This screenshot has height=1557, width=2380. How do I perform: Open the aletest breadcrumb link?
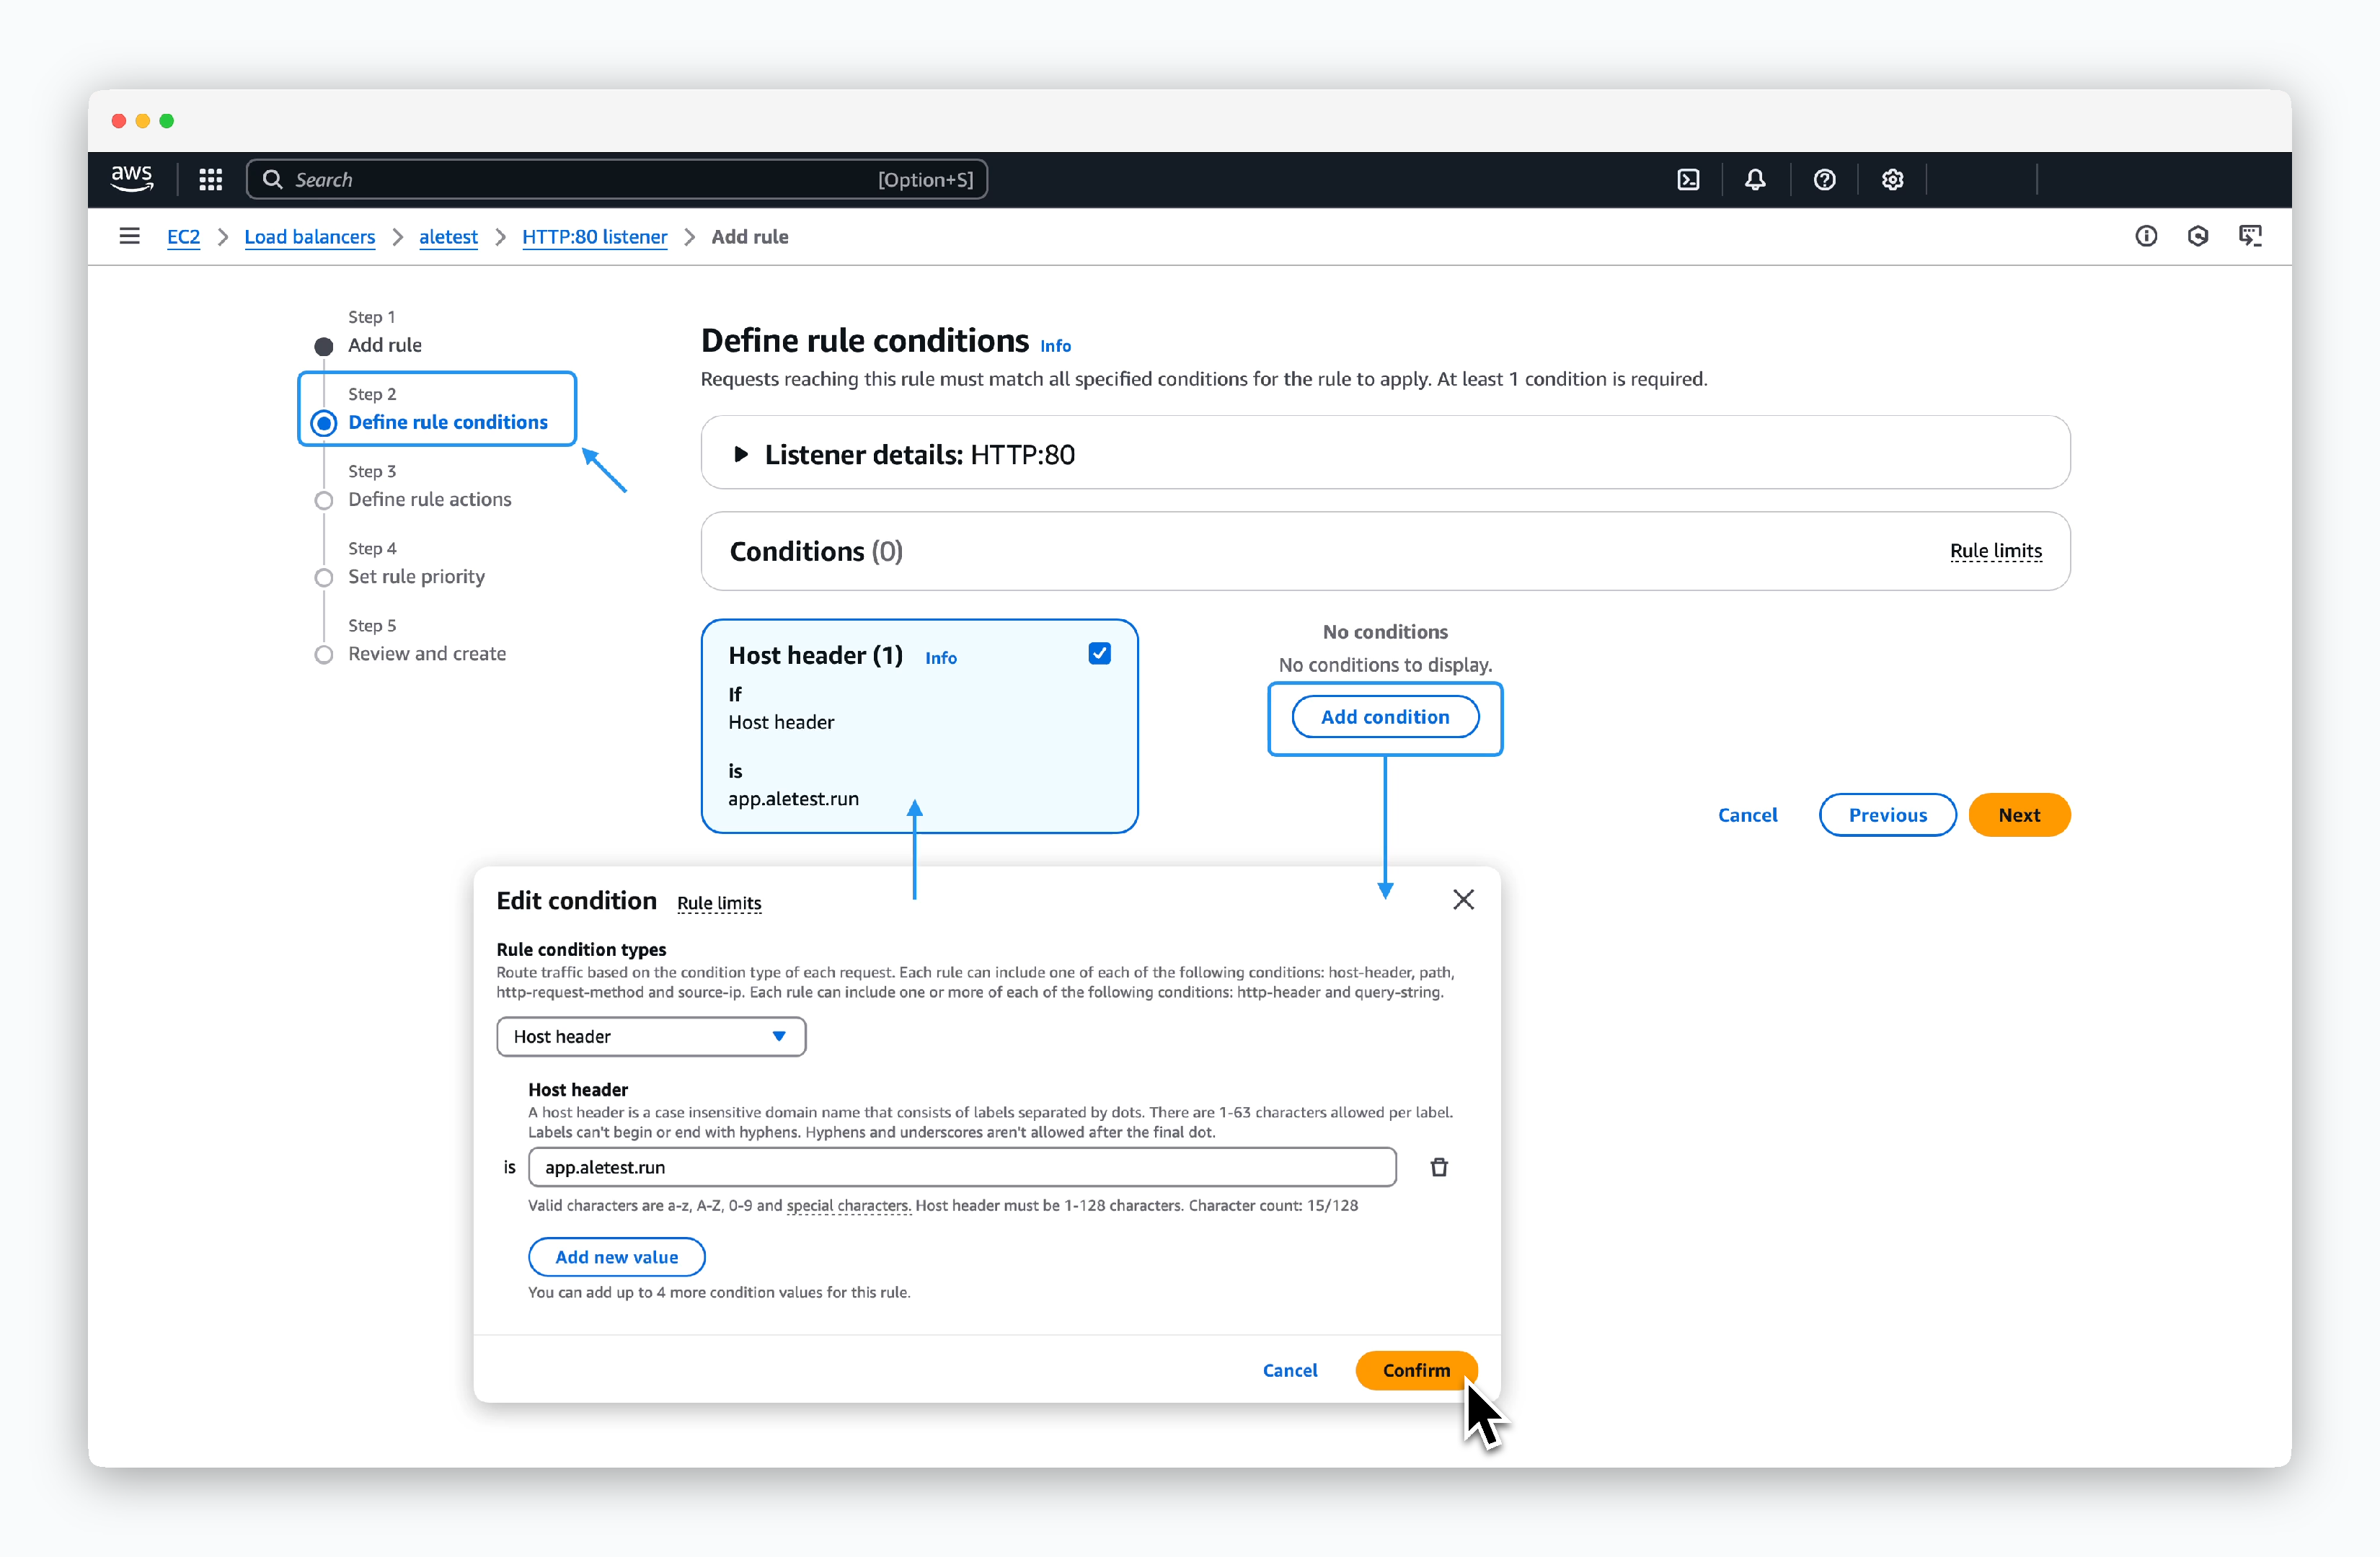[x=448, y=237]
